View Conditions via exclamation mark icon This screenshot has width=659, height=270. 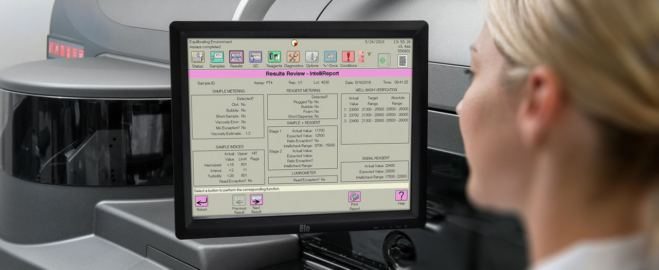349,57
